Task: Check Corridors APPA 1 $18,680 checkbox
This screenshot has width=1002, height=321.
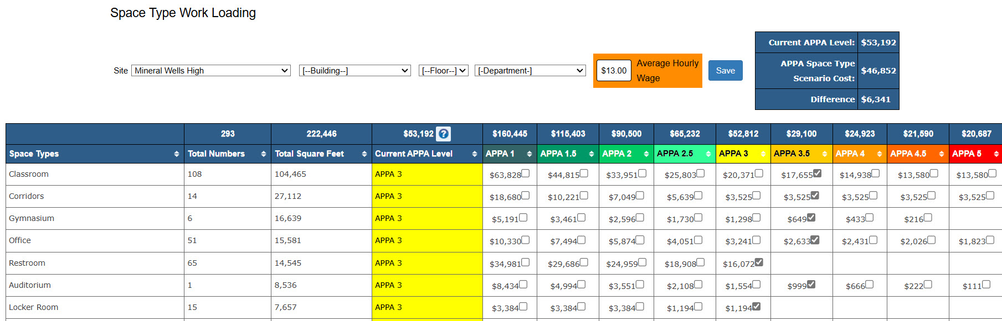Action: (526, 196)
